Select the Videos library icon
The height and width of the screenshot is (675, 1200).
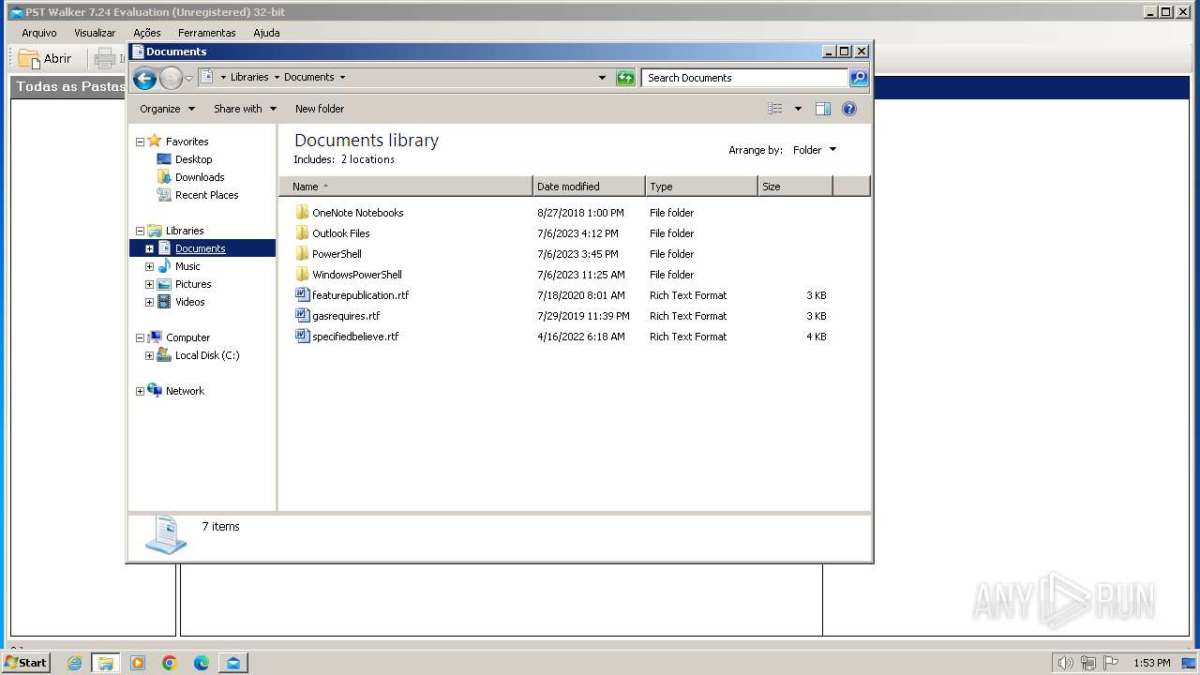coord(164,302)
